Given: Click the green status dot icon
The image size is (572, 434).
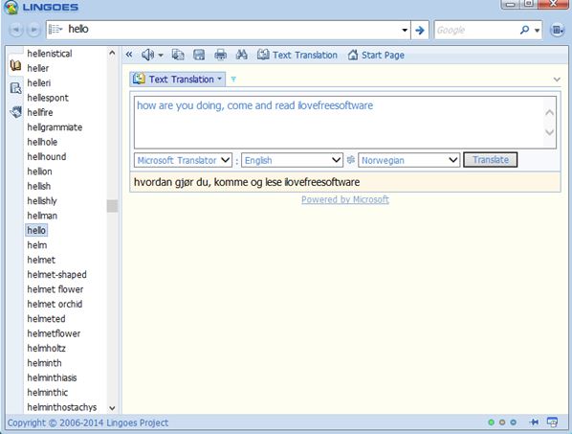Looking at the screenshot, I should (x=491, y=423).
